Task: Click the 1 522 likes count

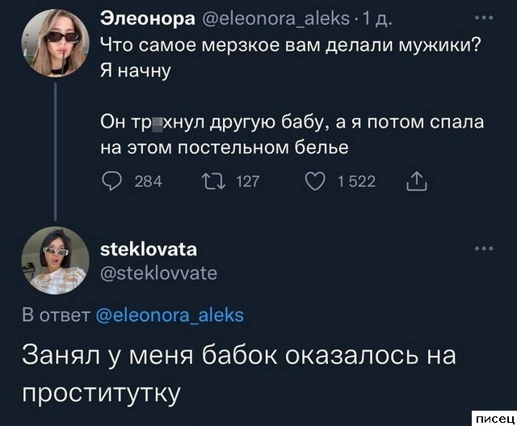Action: [x=357, y=182]
